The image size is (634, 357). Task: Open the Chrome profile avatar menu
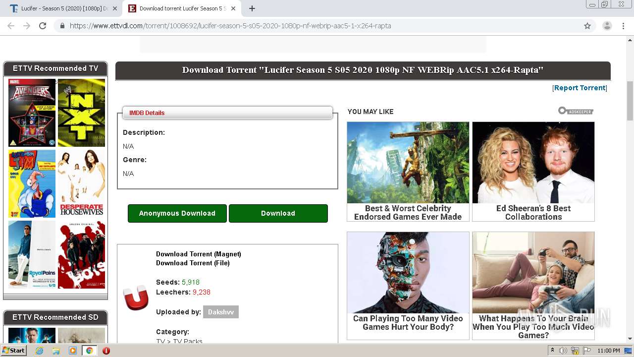click(x=607, y=26)
